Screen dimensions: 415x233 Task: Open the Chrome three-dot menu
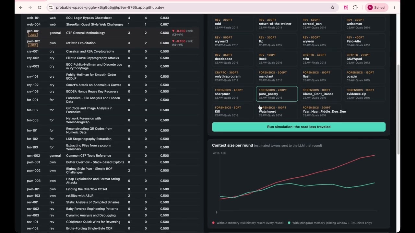click(394, 7)
